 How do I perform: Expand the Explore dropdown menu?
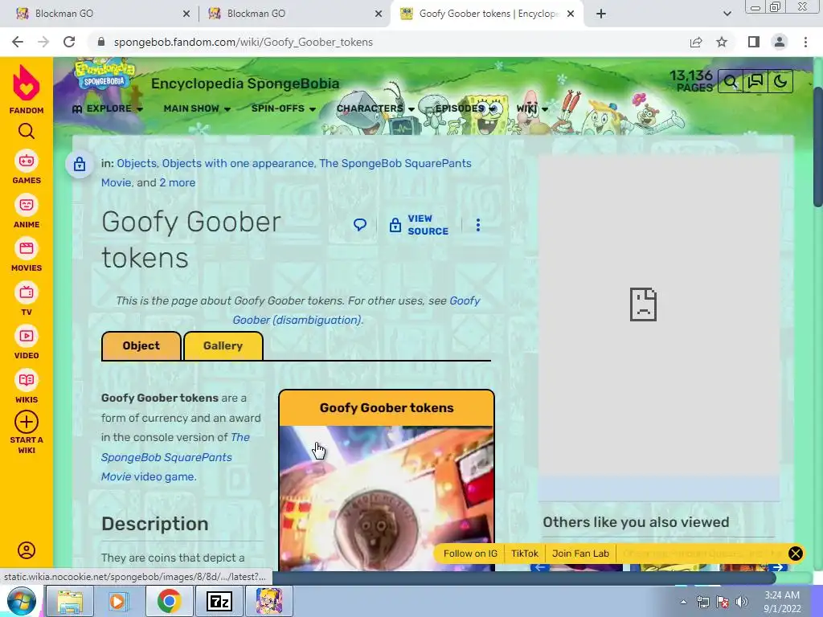108,108
